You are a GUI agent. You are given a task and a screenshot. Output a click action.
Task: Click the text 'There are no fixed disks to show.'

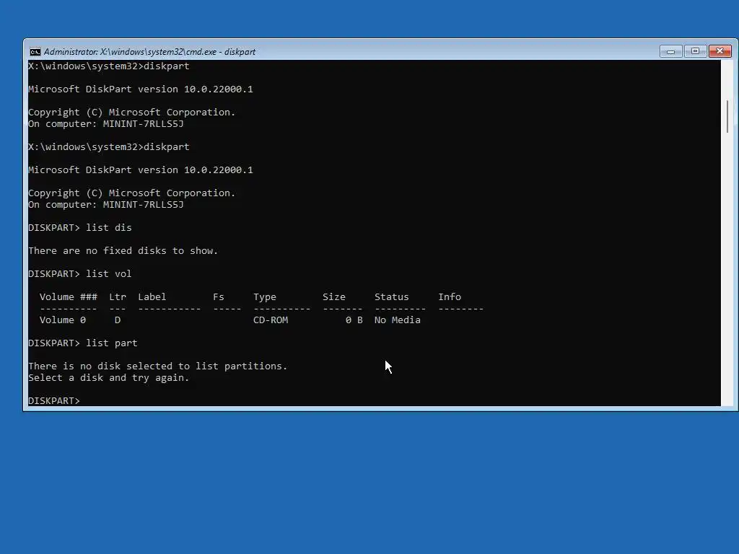click(123, 250)
